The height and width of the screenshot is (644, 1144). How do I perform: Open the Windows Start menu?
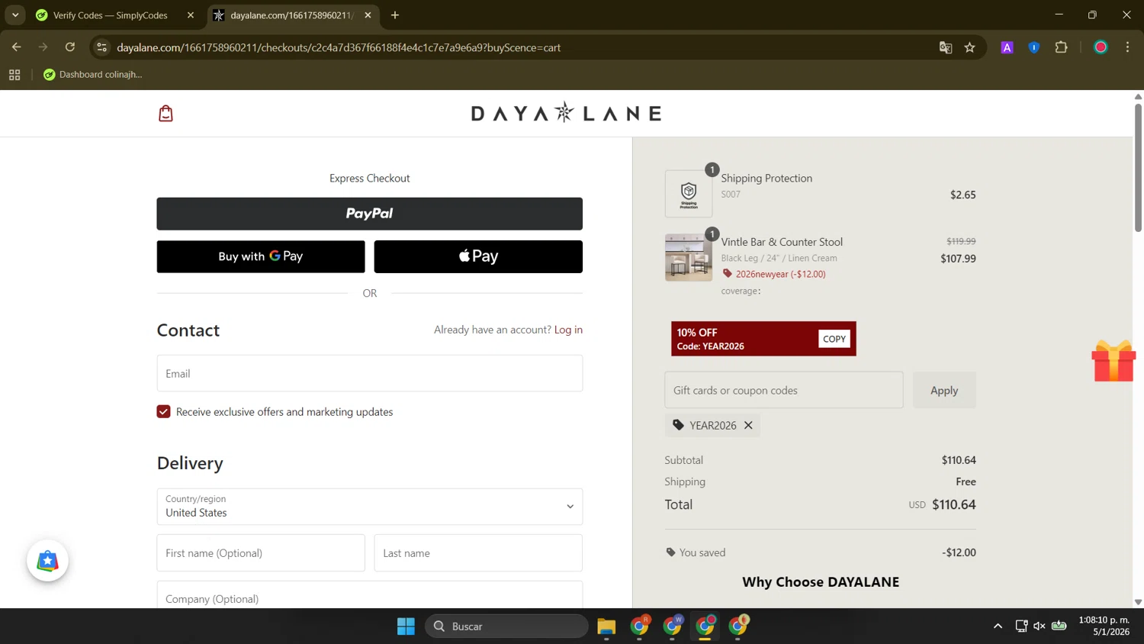tap(406, 626)
